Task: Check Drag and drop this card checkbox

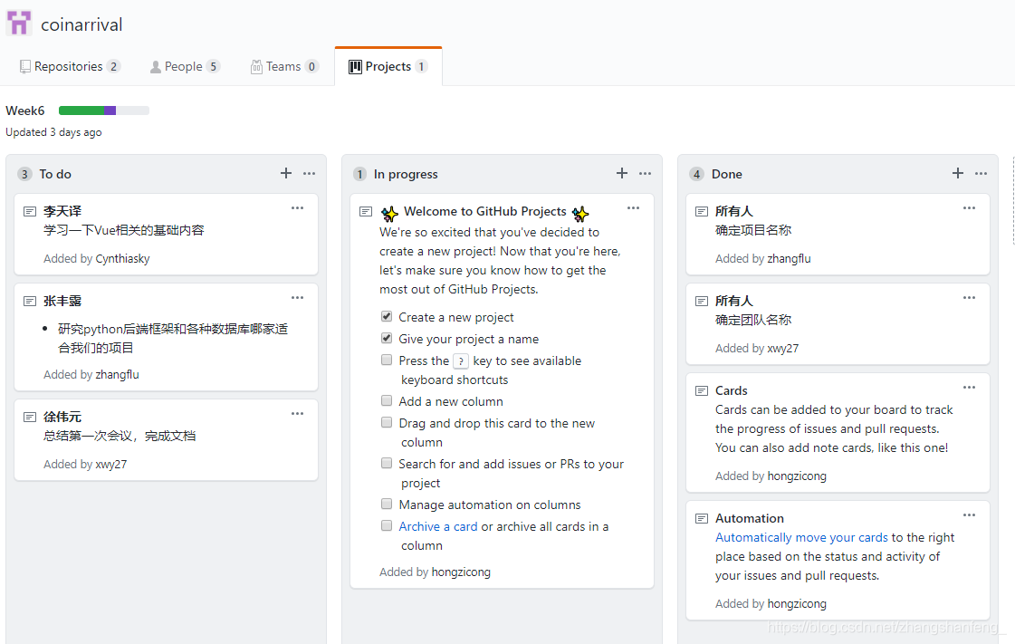Action: pos(387,423)
